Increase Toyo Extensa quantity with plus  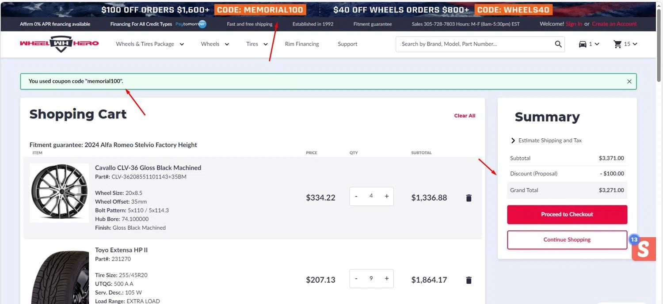(x=387, y=278)
